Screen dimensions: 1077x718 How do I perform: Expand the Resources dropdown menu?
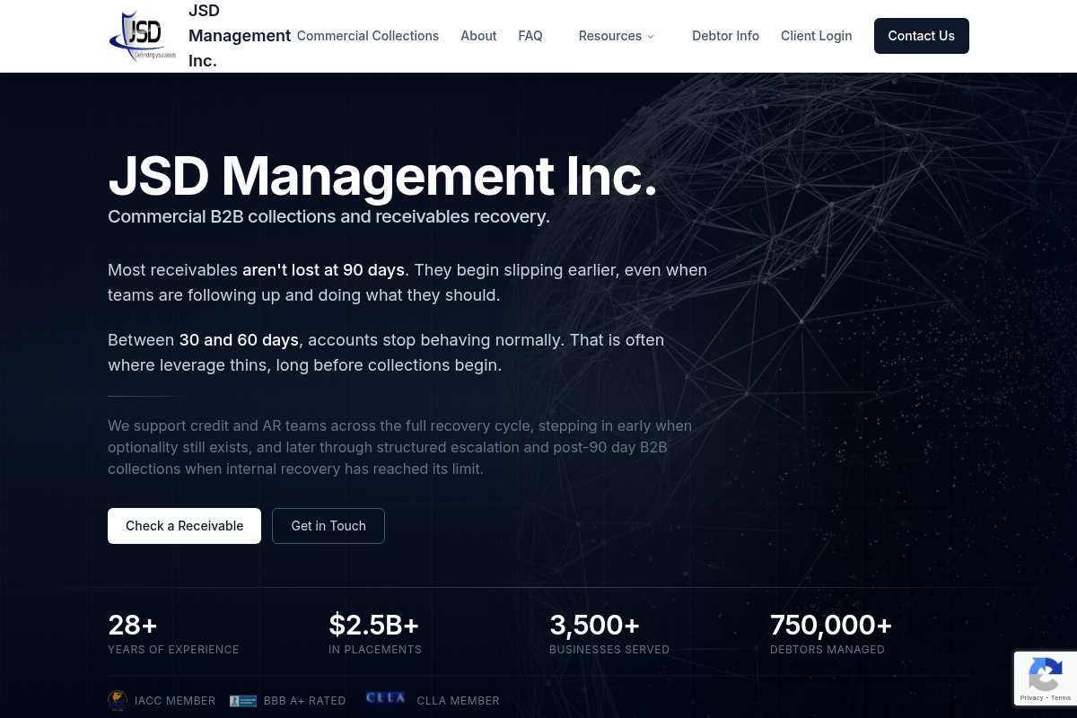[x=617, y=36]
